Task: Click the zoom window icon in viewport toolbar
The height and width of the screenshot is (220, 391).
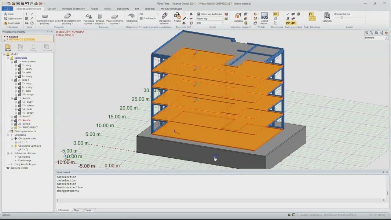Action: pyautogui.click(x=371, y=33)
